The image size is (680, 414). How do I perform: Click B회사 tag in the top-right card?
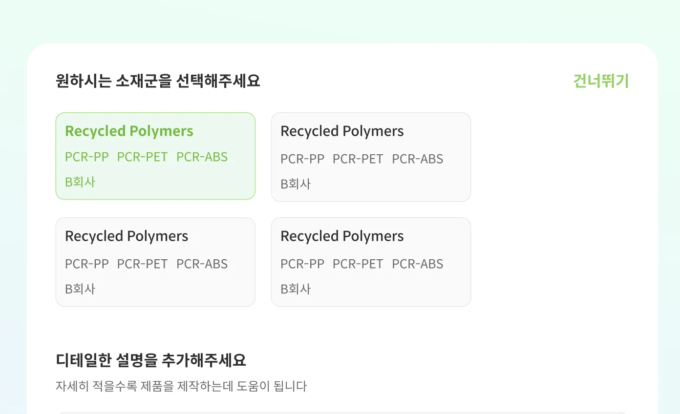coord(295,184)
